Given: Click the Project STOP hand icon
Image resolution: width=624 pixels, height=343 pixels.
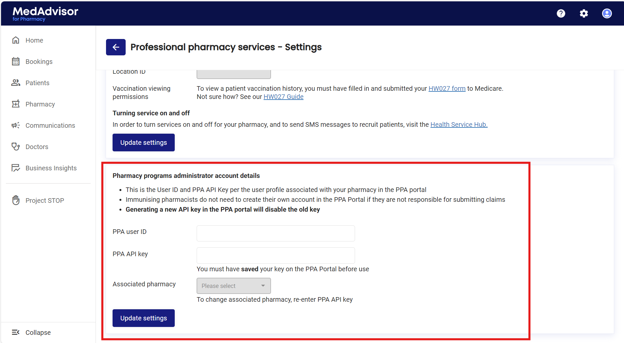Looking at the screenshot, I should click(x=16, y=200).
